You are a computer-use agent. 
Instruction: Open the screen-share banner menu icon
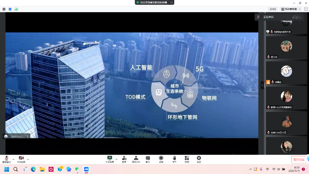coord(171,2)
